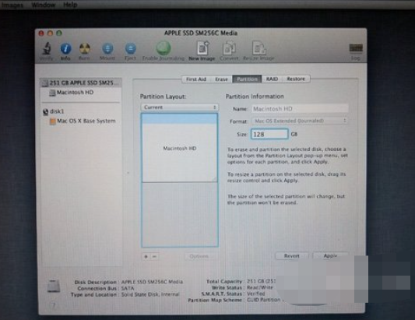415x320 pixels.
Task: Open the Format Mac OS Extended dropdown
Action: [300, 121]
